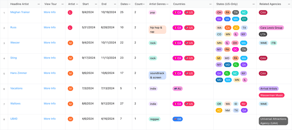Select row number 4 for Sting
The image size is (292, 130).
pyautogui.click(x=4, y=58)
